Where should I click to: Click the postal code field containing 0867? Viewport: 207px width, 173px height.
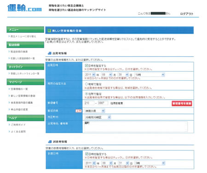(103, 103)
